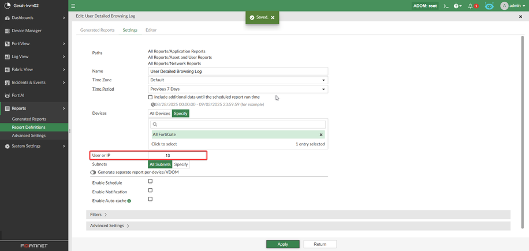This screenshot has height=251, width=529.
Task: Click 'Click to select' in devices box
Action: tap(164, 144)
